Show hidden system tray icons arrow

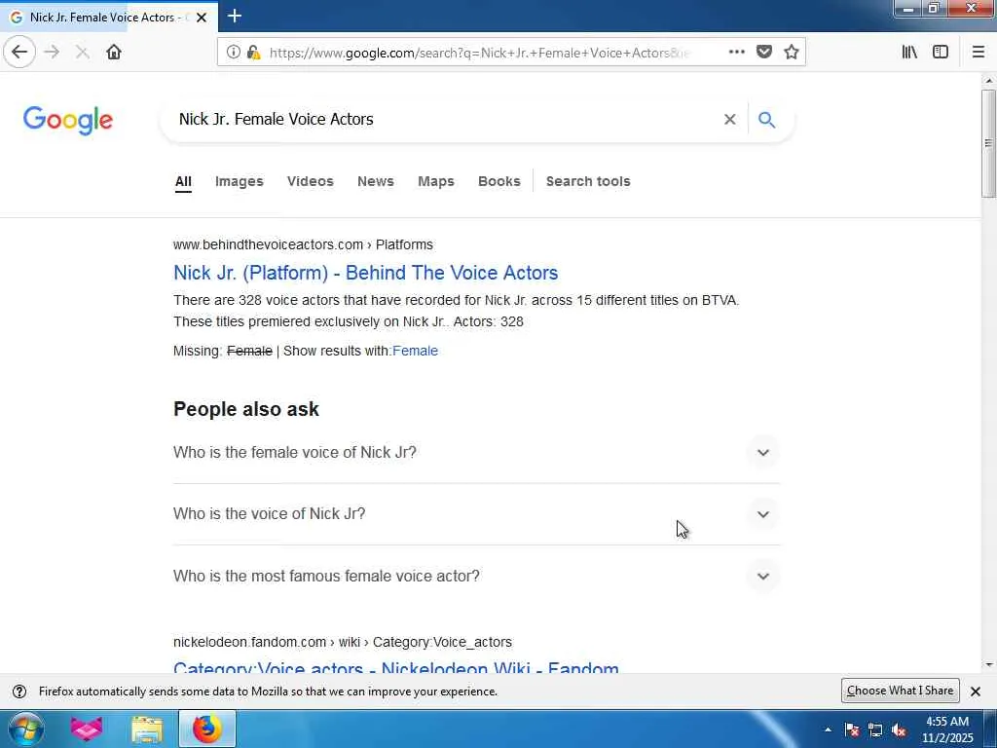[x=828, y=729]
